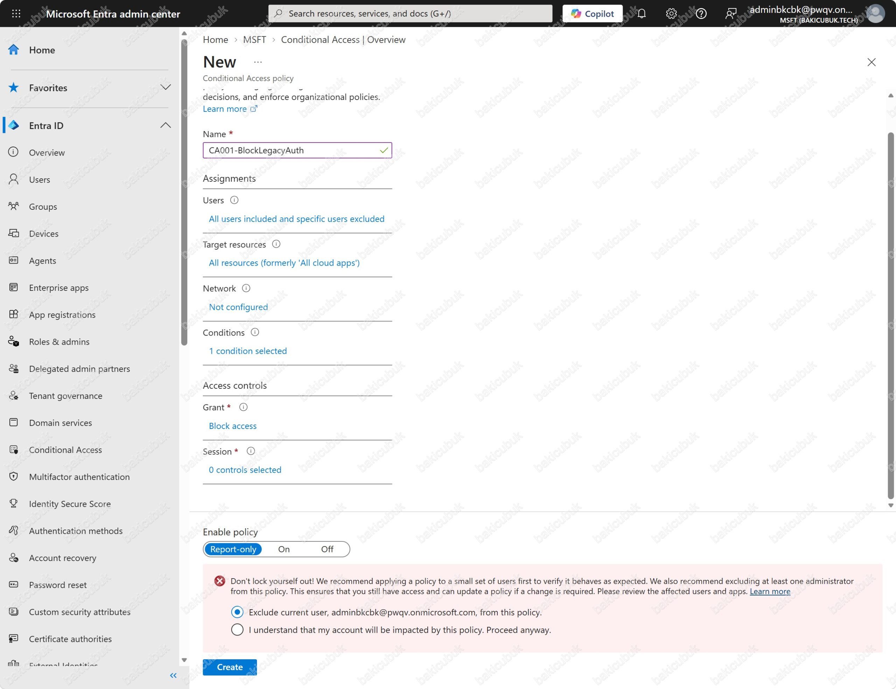This screenshot has height=689, width=896.
Task: Open the feedback icon in top bar
Action: coord(731,14)
